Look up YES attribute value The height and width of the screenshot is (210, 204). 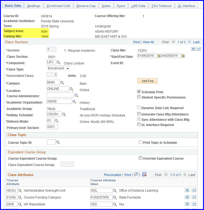click(x=115, y=204)
